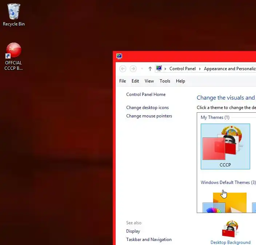Select the OFFCIAL CCCP B... desktop shortcut
256x245 pixels.
click(13, 56)
